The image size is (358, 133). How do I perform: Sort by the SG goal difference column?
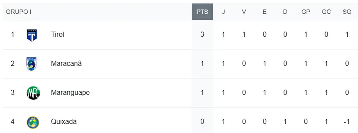click(347, 12)
